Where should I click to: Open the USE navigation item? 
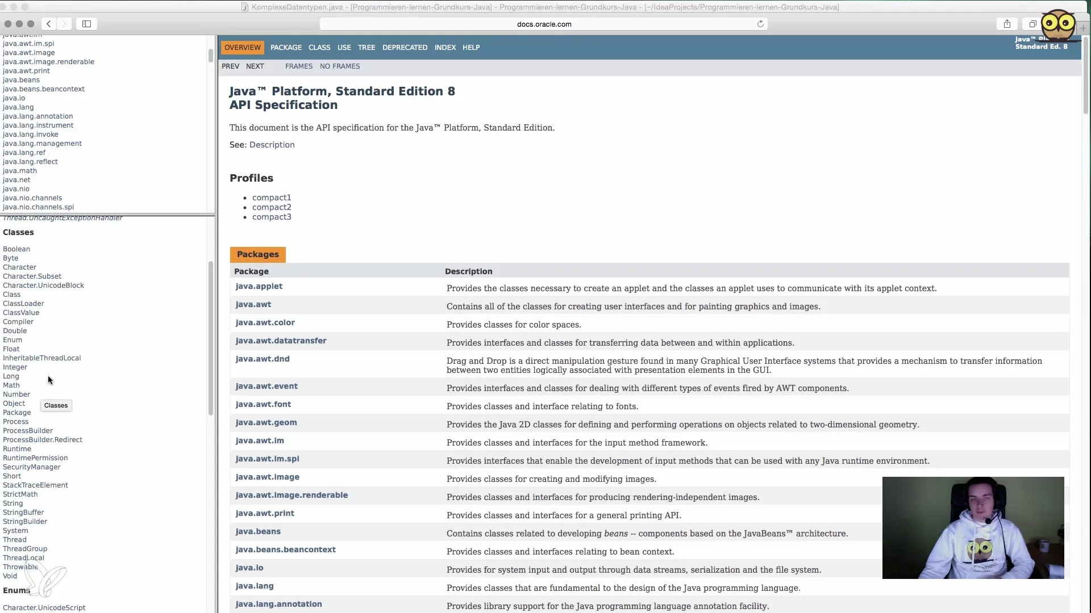point(344,48)
